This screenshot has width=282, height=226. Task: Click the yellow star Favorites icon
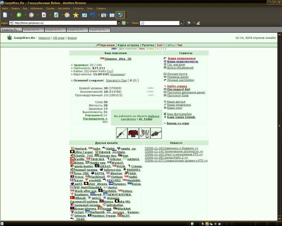[76, 15]
